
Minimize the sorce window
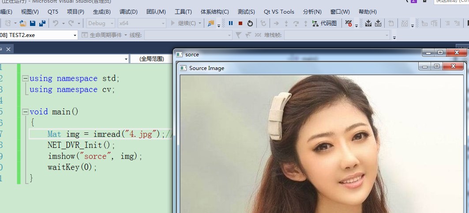click(x=428, y=52)
